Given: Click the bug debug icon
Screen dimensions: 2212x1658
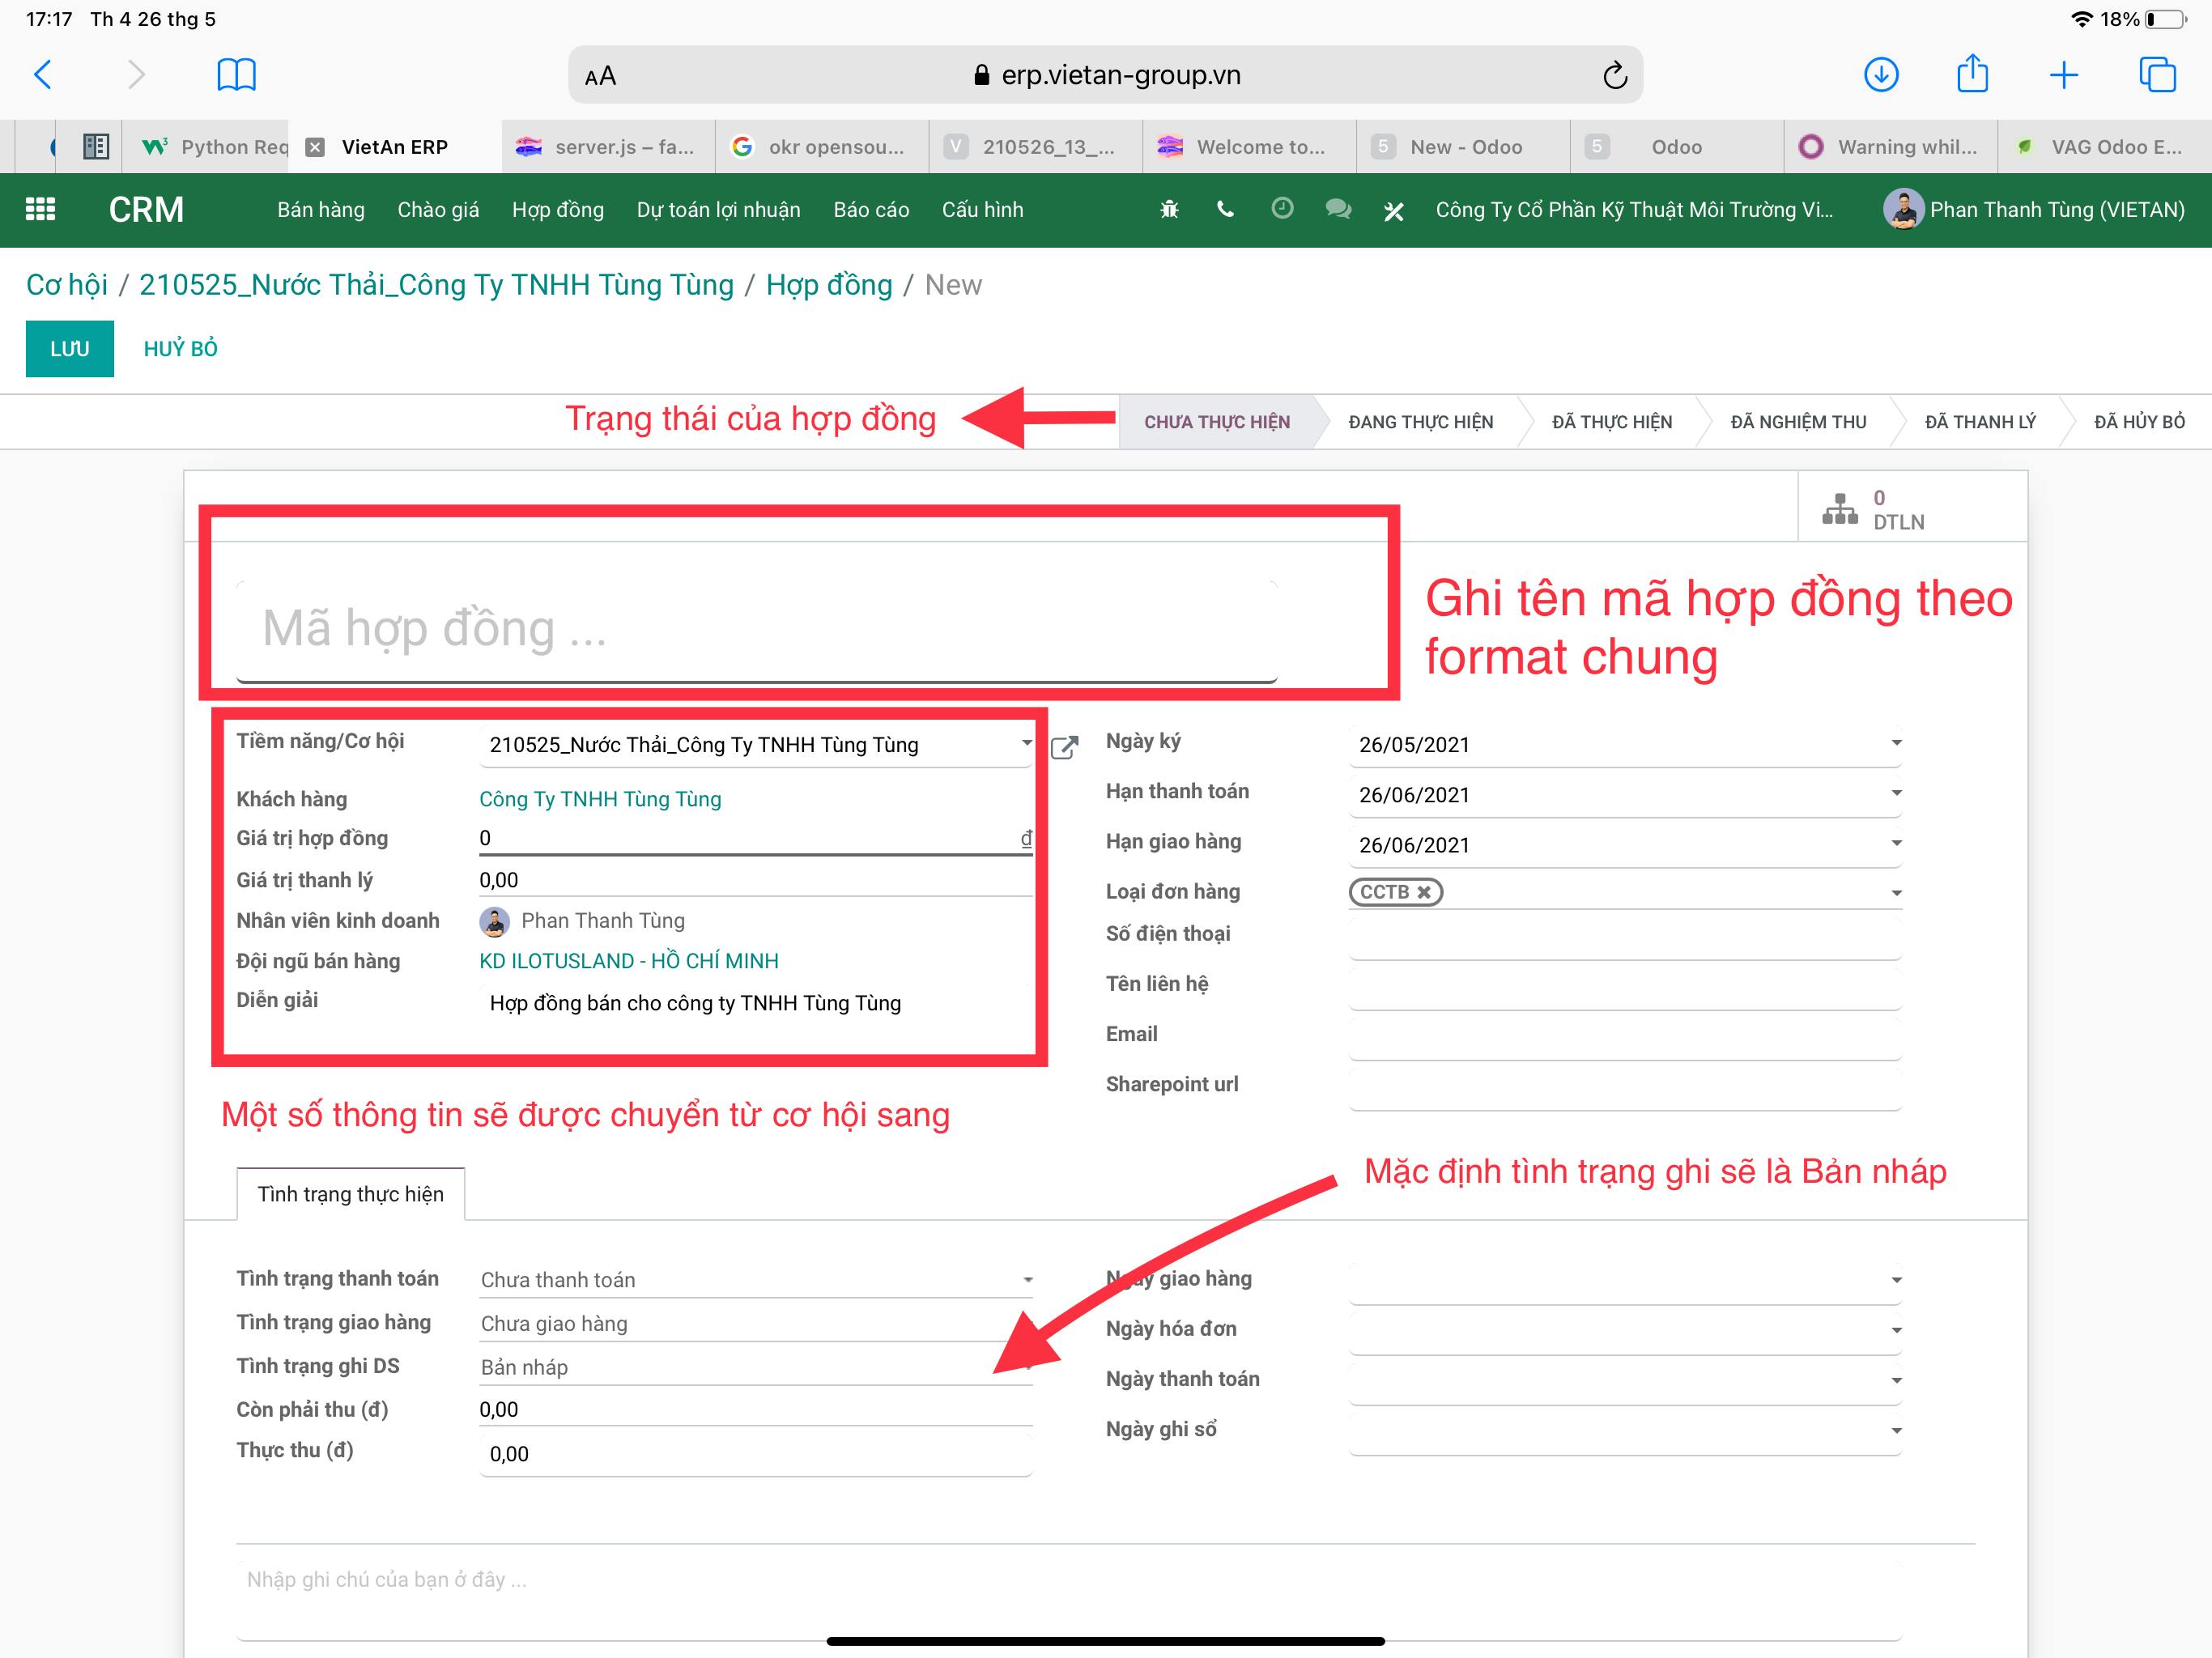Looking at the screenshot, I should click(1169, 209).
